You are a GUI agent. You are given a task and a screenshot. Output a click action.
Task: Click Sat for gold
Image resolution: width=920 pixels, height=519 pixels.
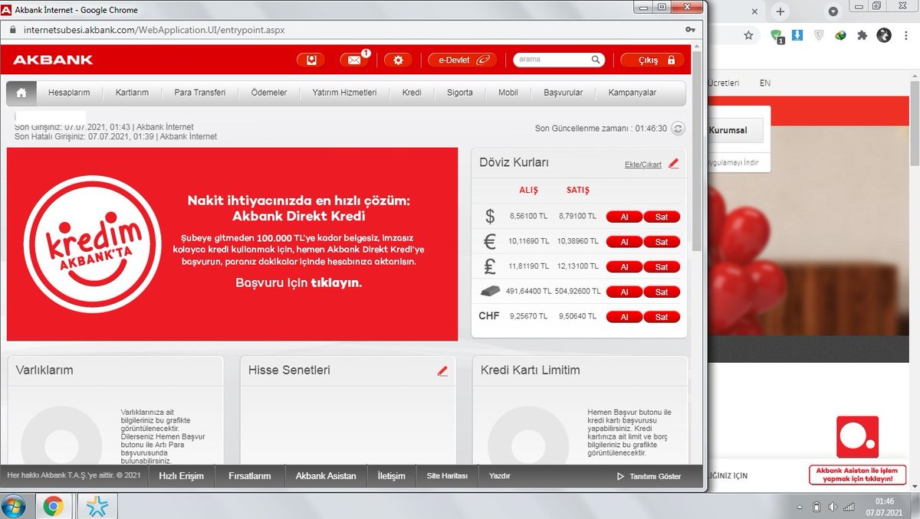662,292
